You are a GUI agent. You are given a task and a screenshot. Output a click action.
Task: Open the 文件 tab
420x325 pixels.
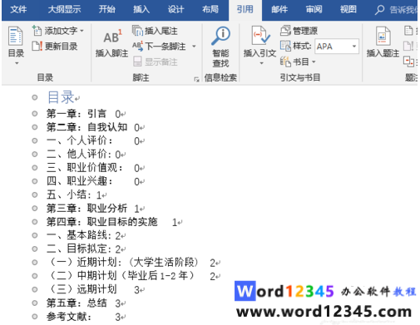pyautogui.click(x=18, y=10)
